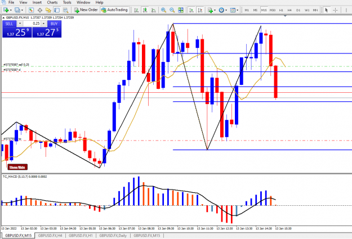Toggle Chart Shift from the right border
The image size is (352, 239).
pyautogui.click(x=200, y=10)
